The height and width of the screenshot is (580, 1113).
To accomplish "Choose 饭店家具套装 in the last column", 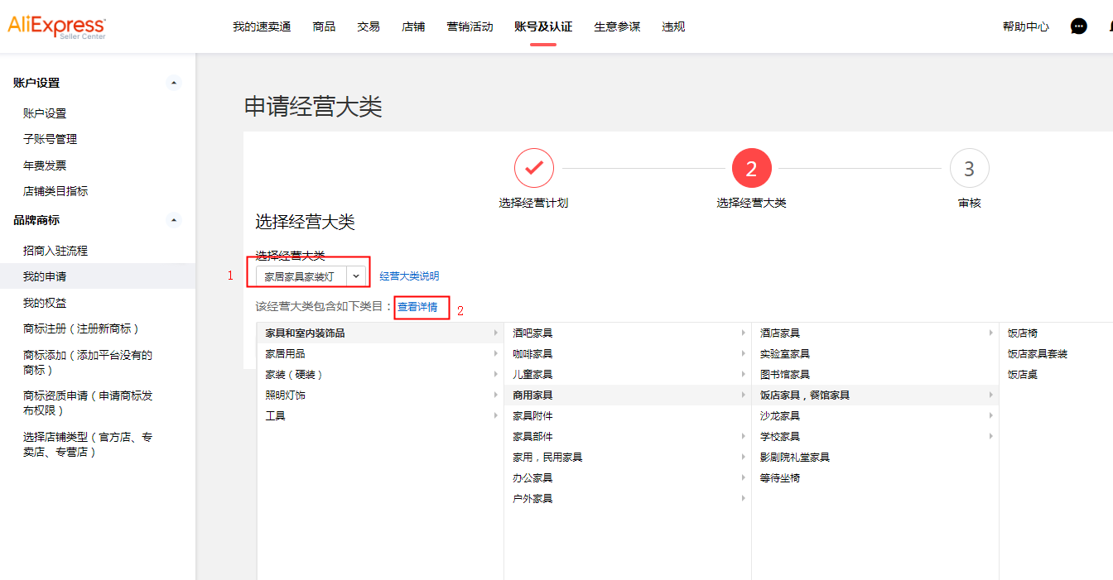I will (x=1037, y=353).
